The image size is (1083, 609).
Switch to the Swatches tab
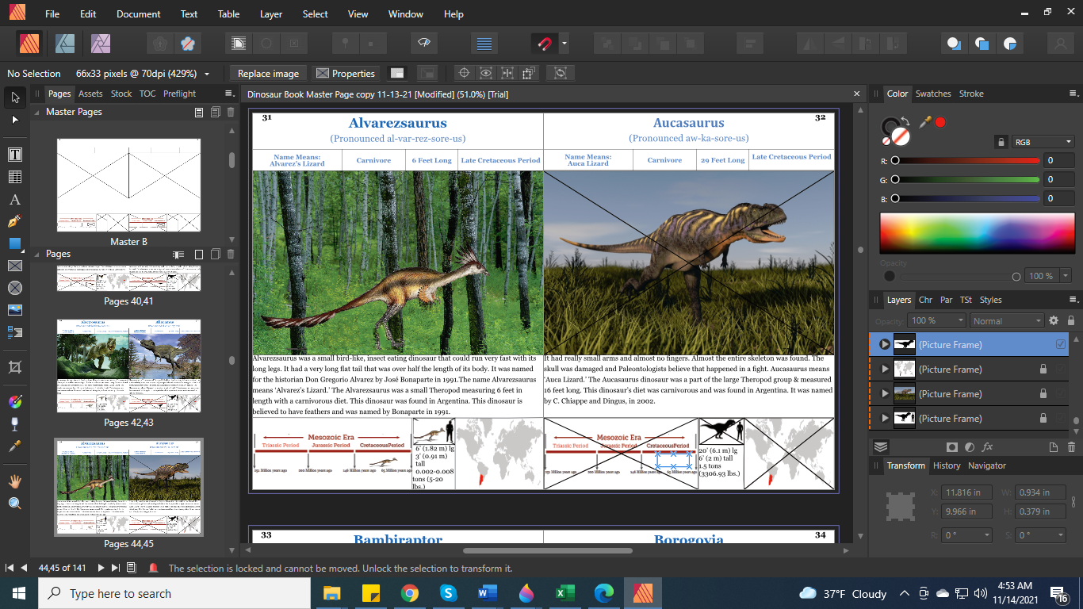933,93
